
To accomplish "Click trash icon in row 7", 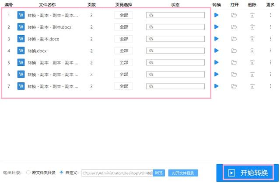I will [252, 86].
